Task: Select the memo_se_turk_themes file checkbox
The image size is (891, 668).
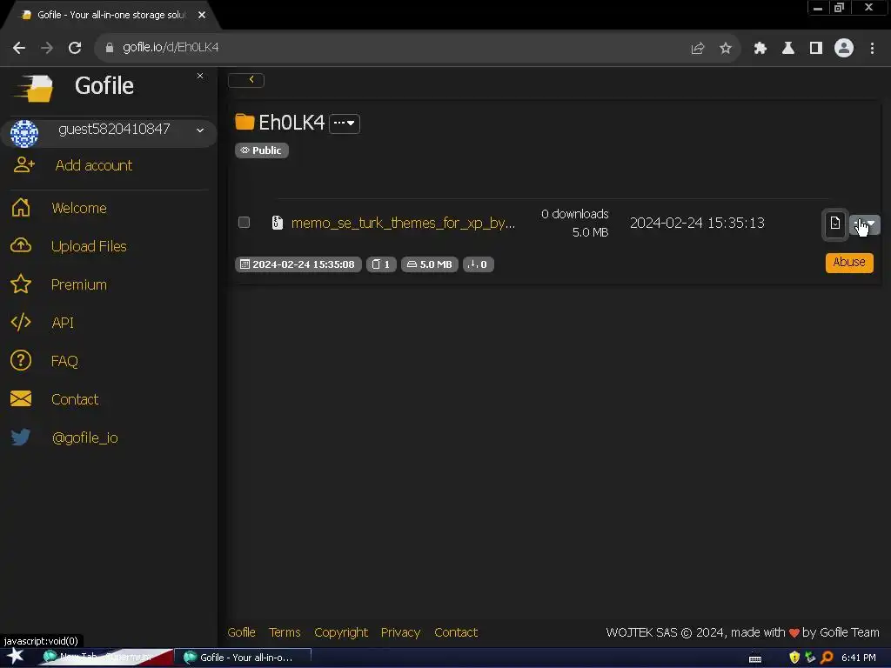Action: (x=244, y=222)
